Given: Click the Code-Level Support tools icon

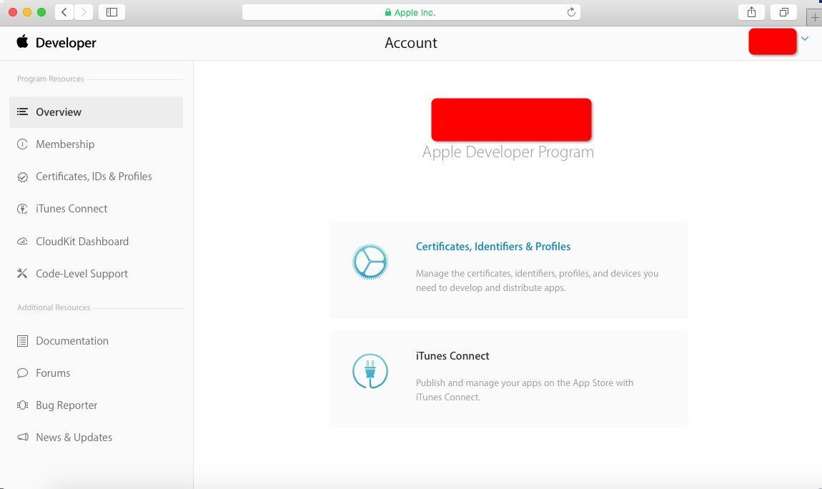Looking at the screenshot, I should [x=22, y=273].
